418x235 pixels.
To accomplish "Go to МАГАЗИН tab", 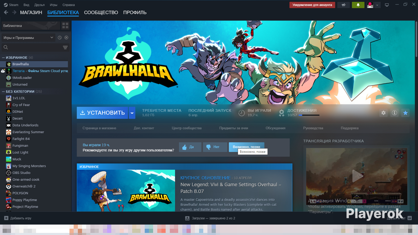I will [x=31, y=12].
